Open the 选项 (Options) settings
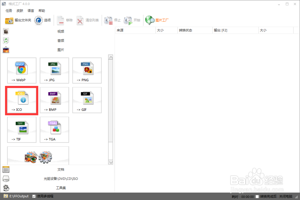Screen dimensions: 300x200 click(43, 20)
